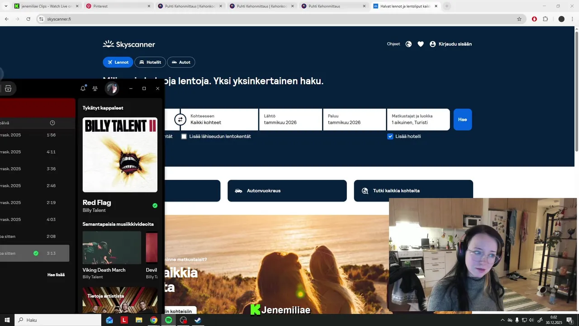Uncheck the Lisää hotelli checkbox
This screenshot has height=326, width=579.
coord(390,136)
